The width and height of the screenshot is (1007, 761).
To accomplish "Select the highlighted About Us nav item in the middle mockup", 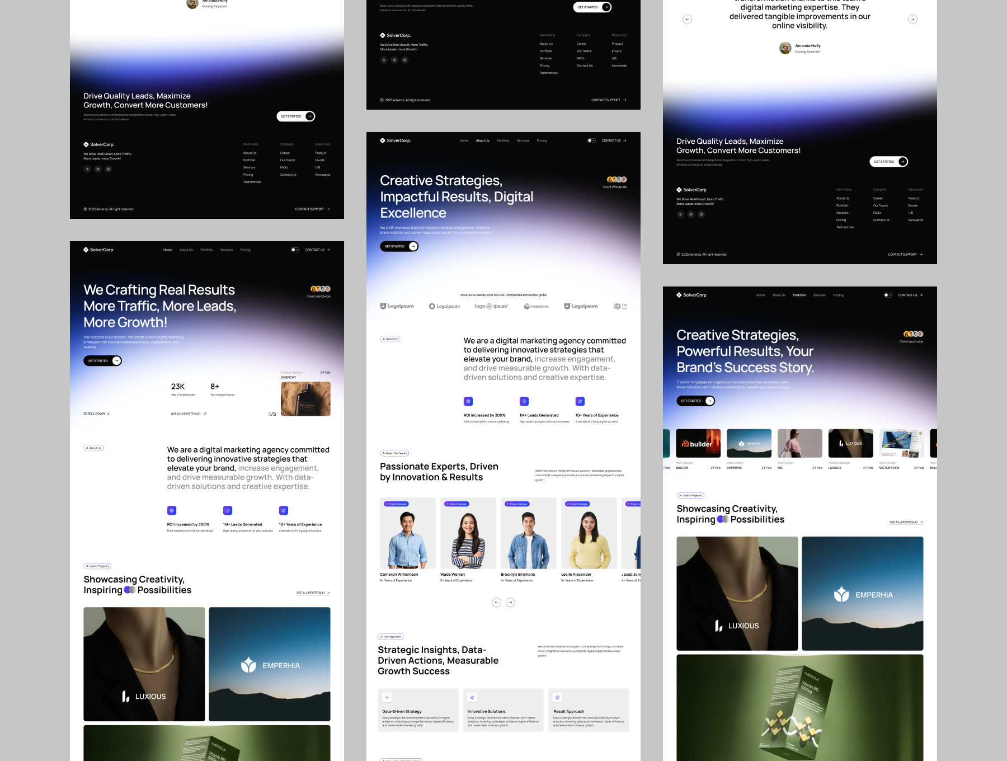I will coord(482,141).
